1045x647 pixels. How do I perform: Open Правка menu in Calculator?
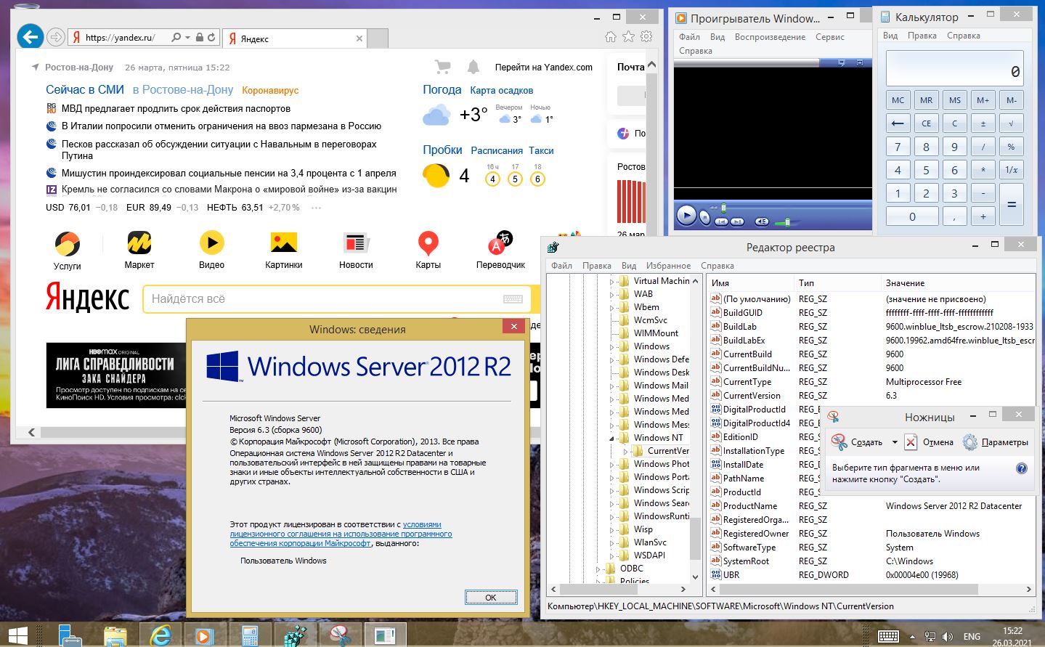click(x=922, y=36)
